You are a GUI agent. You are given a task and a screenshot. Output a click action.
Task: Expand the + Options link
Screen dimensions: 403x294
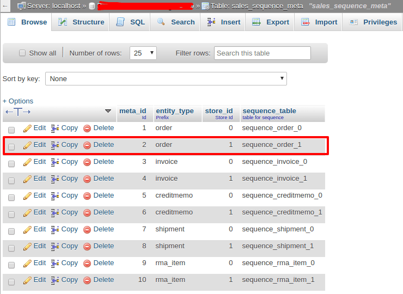[18, 101]
